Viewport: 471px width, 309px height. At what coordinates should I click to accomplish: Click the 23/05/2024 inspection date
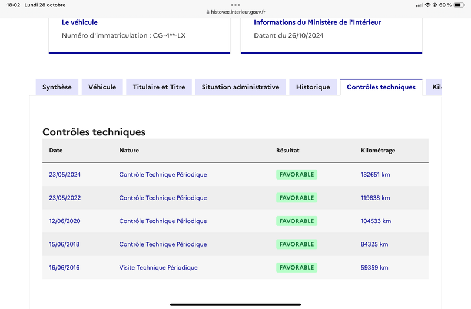(65, 174)
